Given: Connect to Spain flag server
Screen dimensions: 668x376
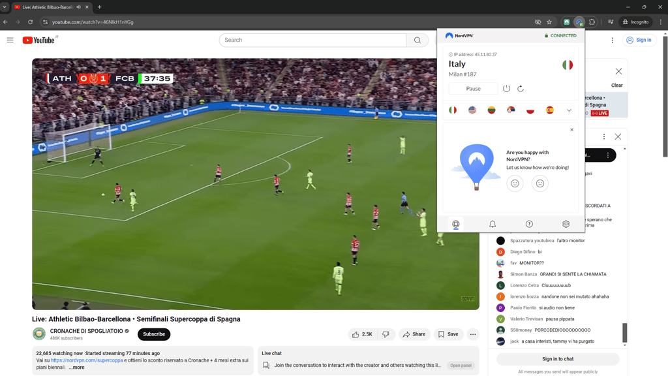Looking at the screenshot, I should pos(549,110).
